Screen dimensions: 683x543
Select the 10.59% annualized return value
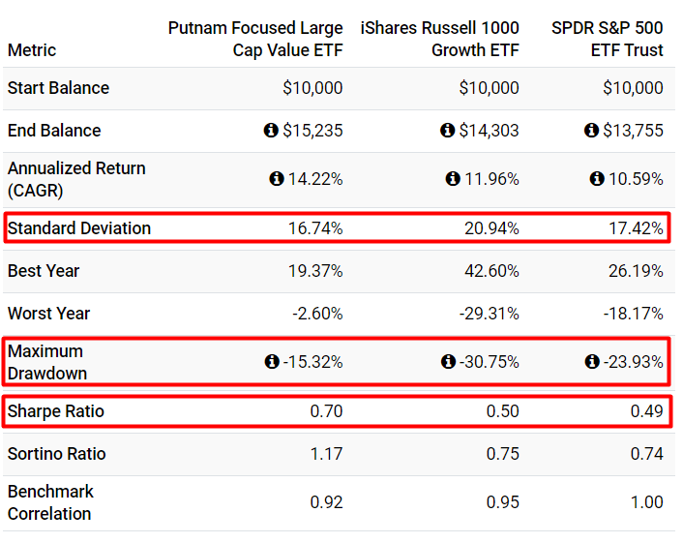[x=636, y=179]
